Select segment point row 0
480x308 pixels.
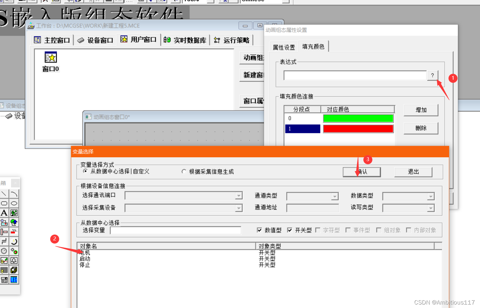pyautogui.click(x=302, y=118)
